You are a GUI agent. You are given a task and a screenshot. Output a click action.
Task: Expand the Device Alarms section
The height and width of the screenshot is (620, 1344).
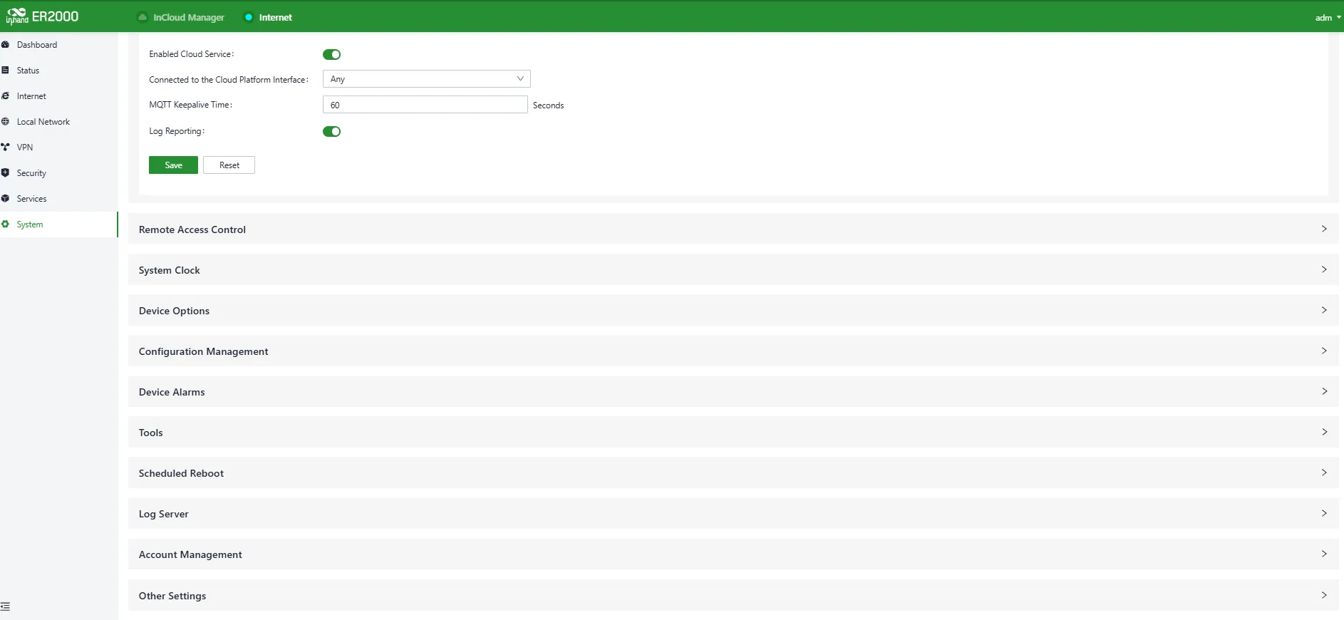tap(733, 391)
